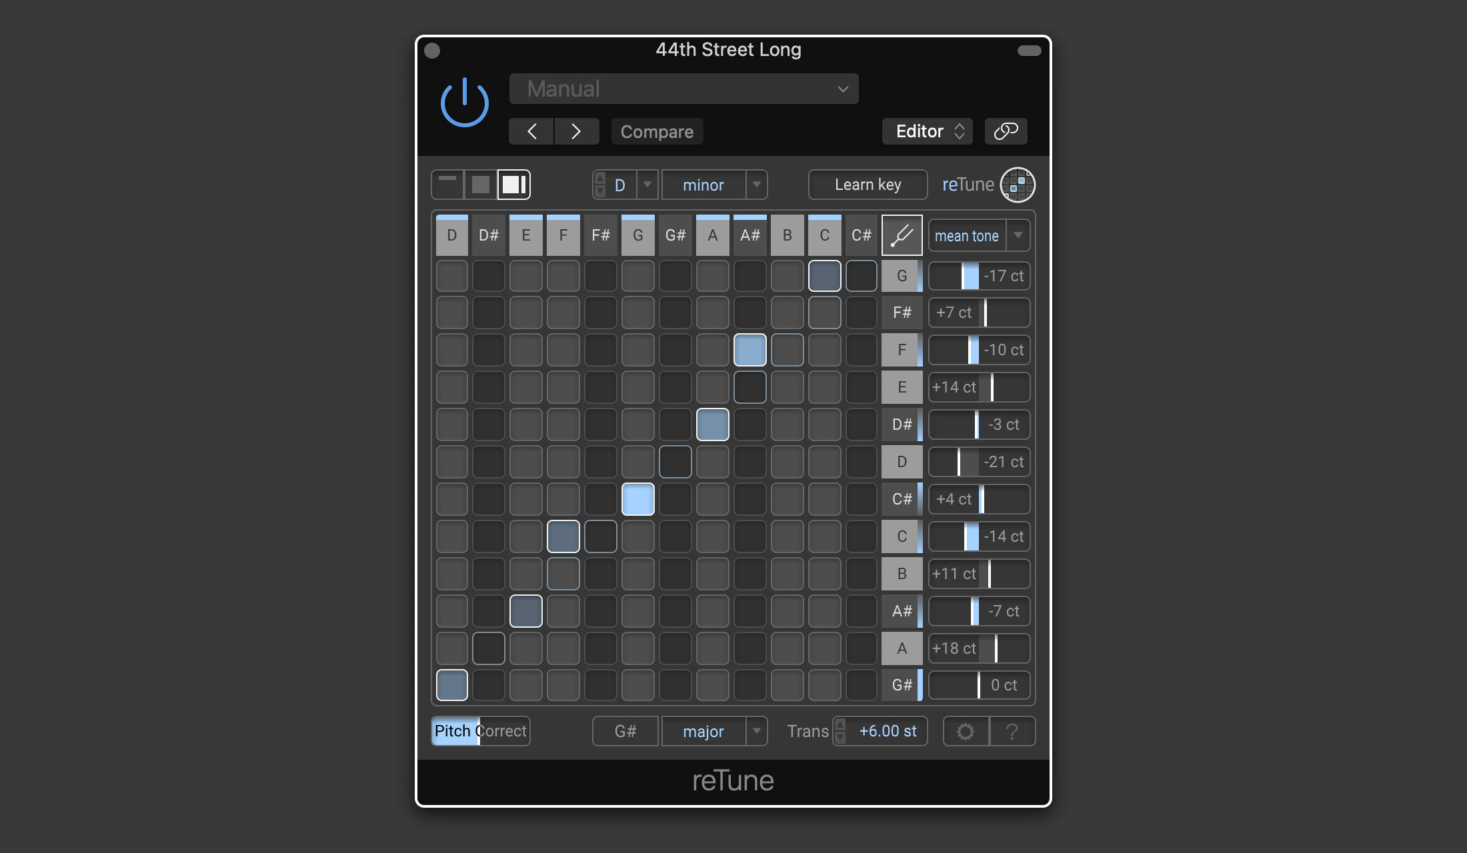Click the help question mark icon
Screen dimensions: 1467x853
tap(1012, 730)
